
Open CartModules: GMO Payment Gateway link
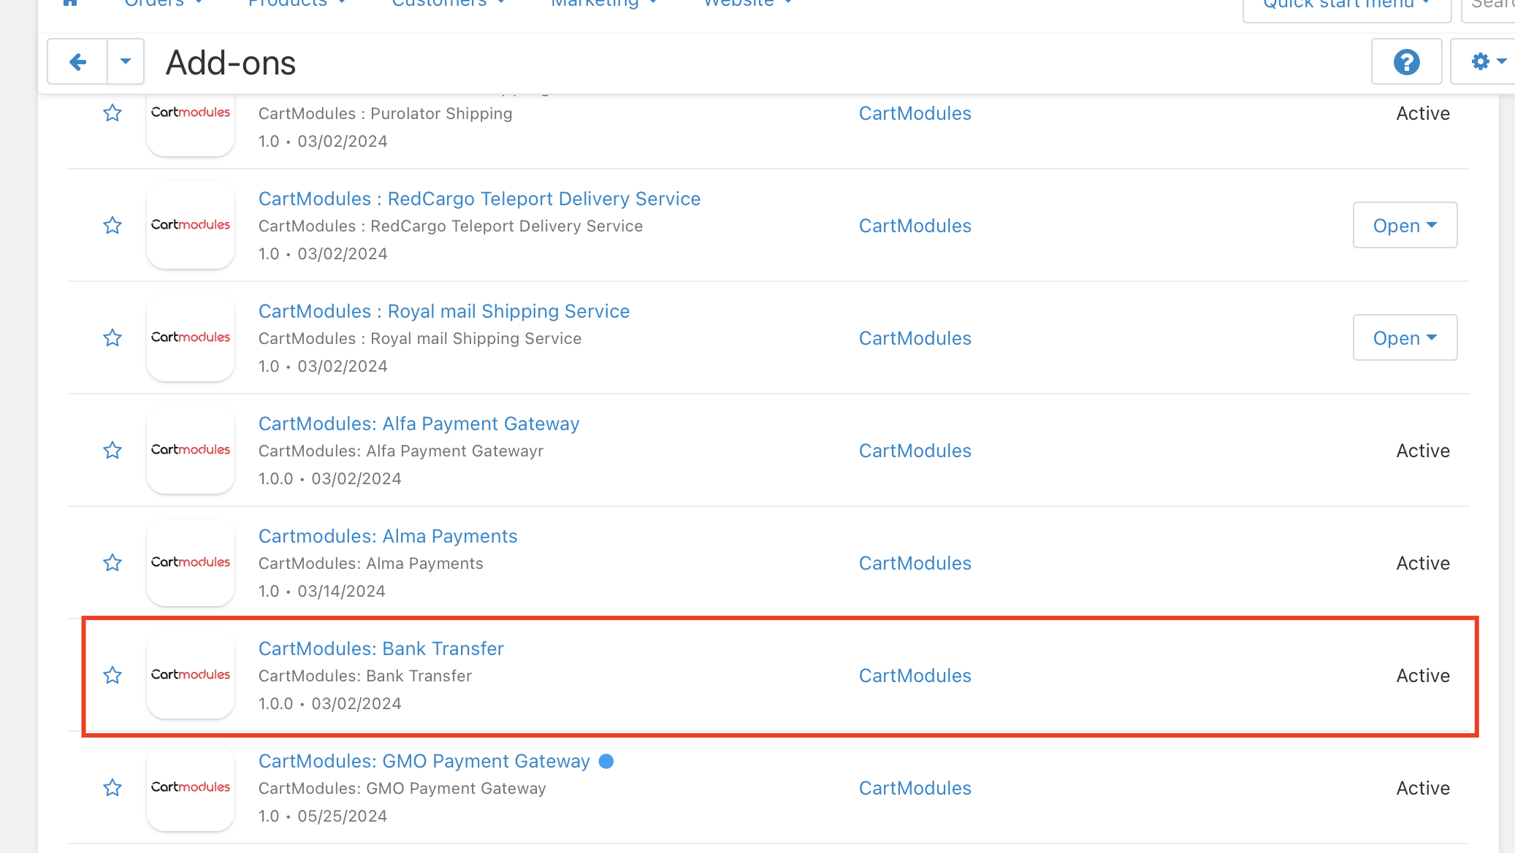pos(424,761)
